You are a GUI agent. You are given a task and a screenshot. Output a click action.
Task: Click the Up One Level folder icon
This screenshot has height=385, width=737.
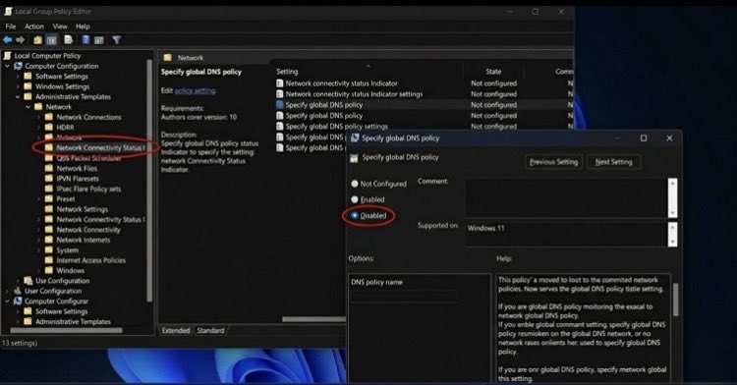[37, 40]
